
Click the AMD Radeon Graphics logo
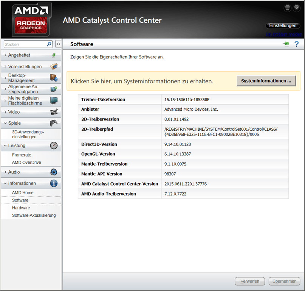[31, 20]
